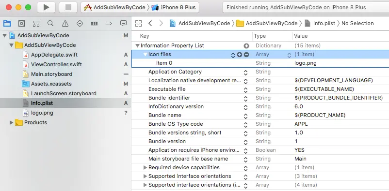The image size is (389, 191).
Task: Expand Required device capabilities
Action: click(x=146, y=167)
